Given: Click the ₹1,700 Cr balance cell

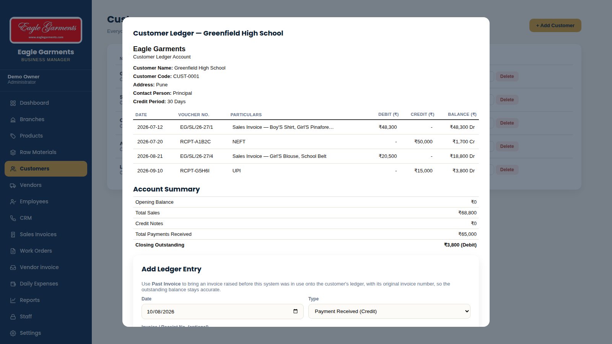Looking at the screenshot, I should click(464, 142).
